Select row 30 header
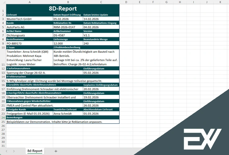Viewport: 229px width, 155px height. pyautogui.click(x=3, y=142)
